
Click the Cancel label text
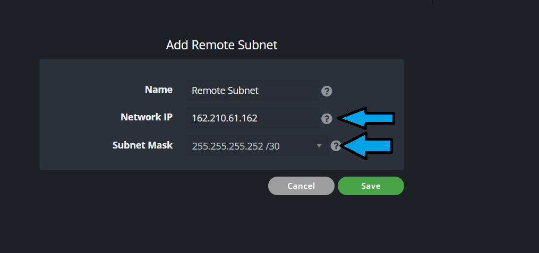tap(301, 186)
